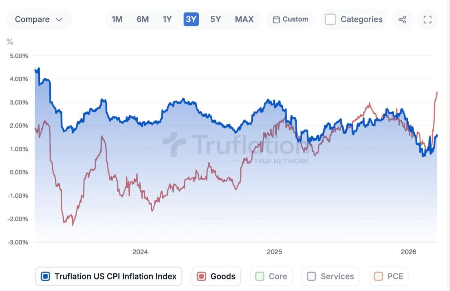Disable the Goods series
Image resolution: width=450 pixels, height=291 pixels.
click(201, 276)
